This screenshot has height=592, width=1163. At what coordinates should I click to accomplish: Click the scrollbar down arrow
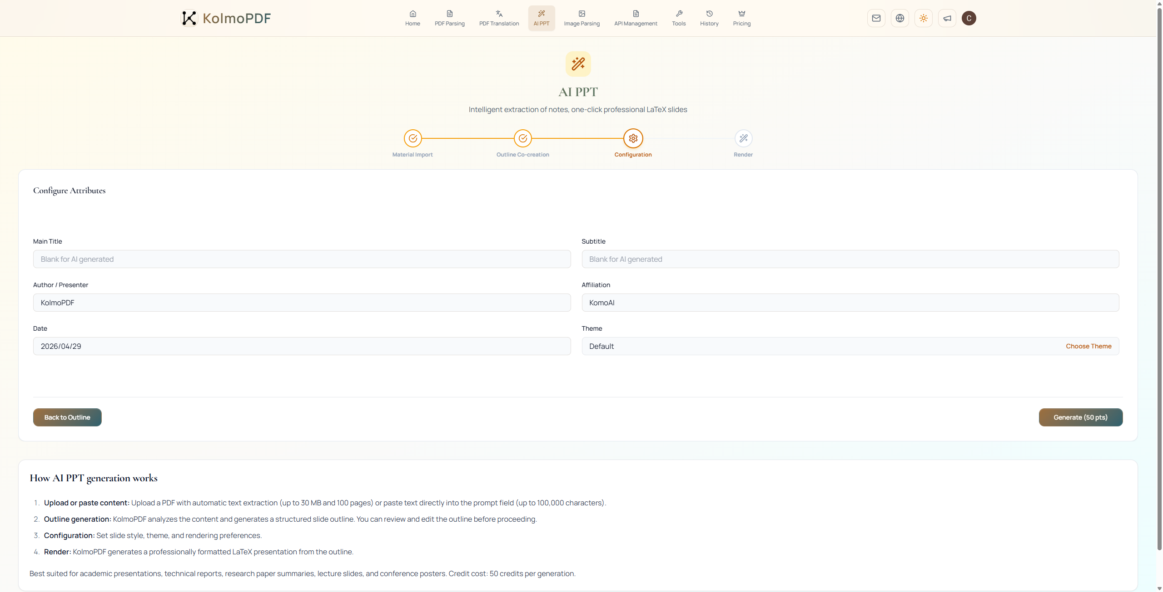[1159, 588]
